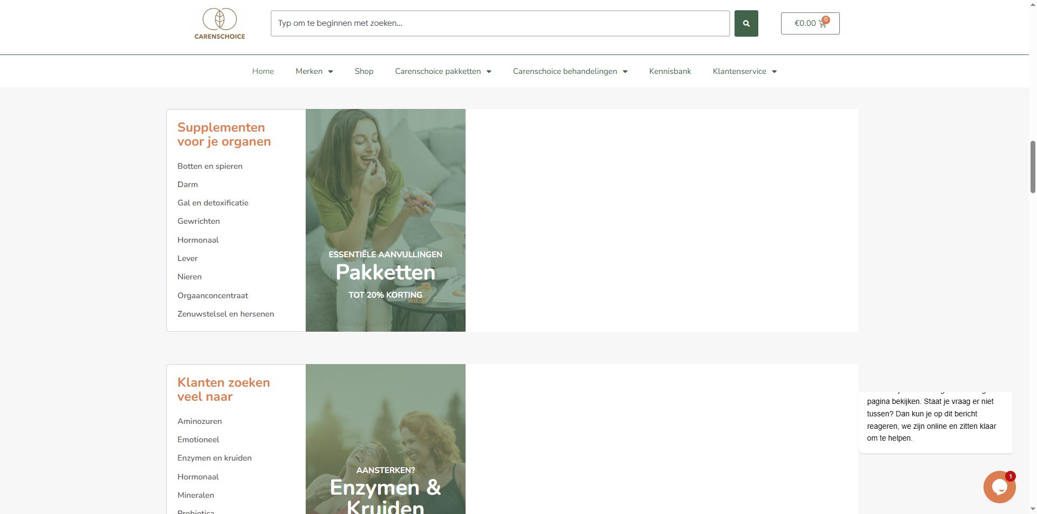Open the Kennisbank page
Screen dimensions: 1037x514
670,71
